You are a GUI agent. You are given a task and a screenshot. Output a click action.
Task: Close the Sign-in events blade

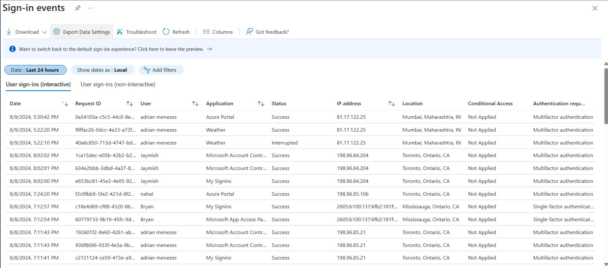point(595,8)
